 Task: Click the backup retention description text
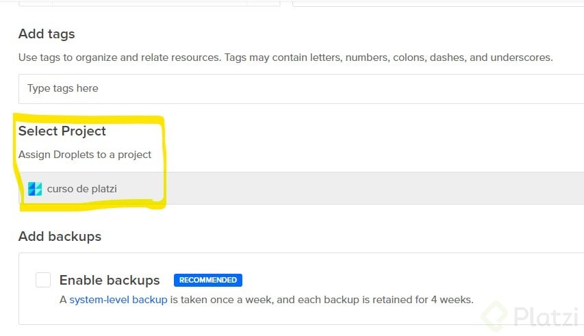pyautogui.click(x=322, y=299)
